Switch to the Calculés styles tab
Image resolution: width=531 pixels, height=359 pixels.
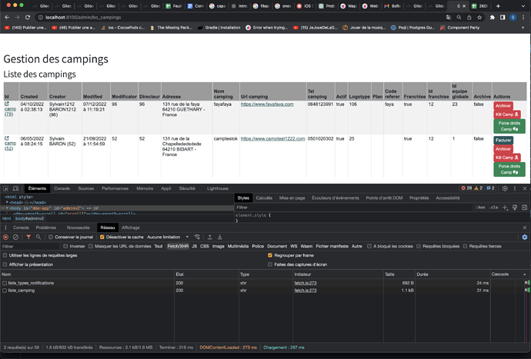coord(264,198)
